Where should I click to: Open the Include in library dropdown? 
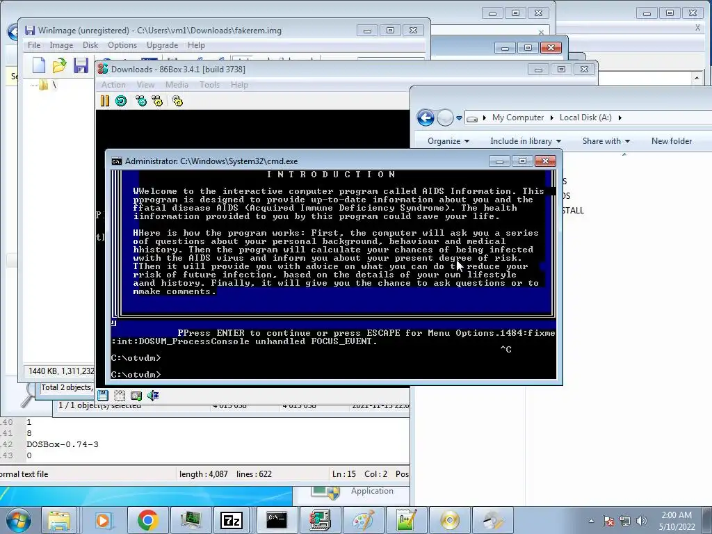[526, 141]
